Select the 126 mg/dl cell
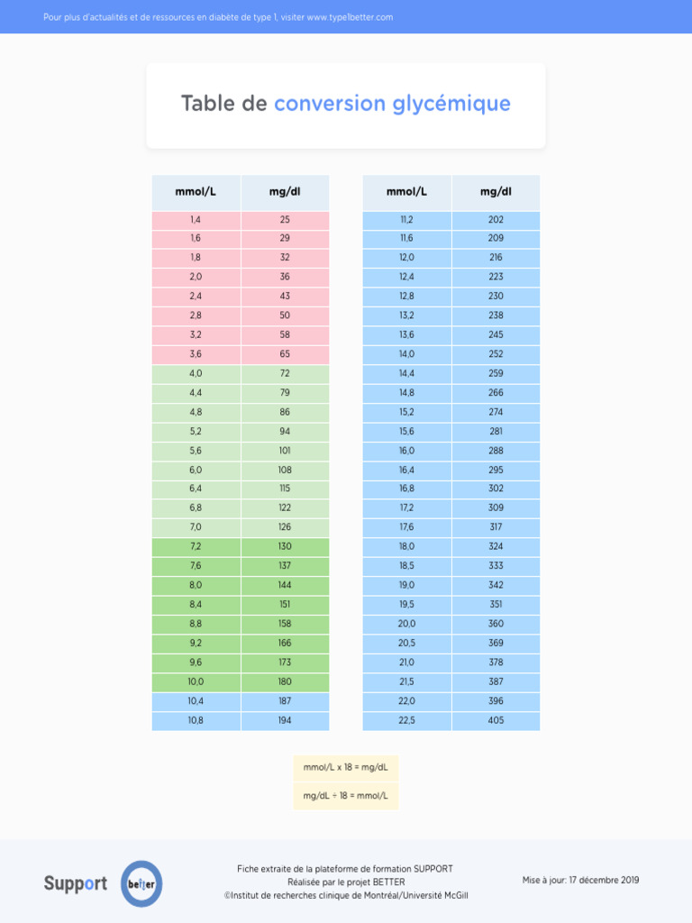This screenshot has width=692, height=923. click(285, 527)
